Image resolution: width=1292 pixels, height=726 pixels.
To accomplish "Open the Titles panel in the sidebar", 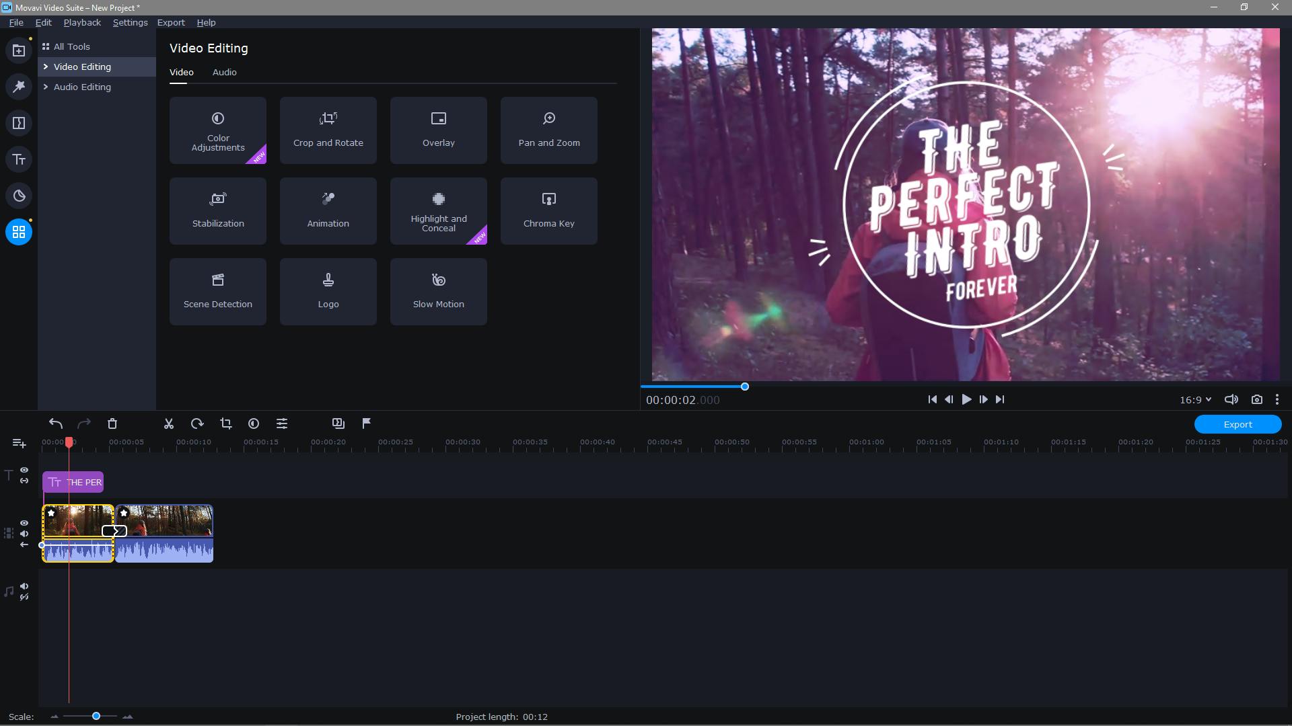I will pyautogui.click(x=19, y=159).
